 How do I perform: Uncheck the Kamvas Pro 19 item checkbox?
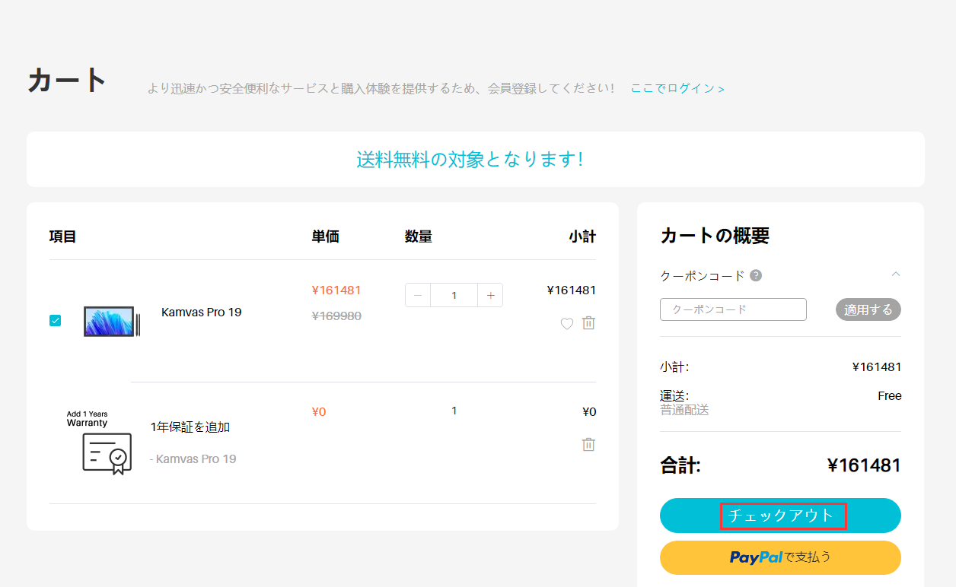coord(55,320)
